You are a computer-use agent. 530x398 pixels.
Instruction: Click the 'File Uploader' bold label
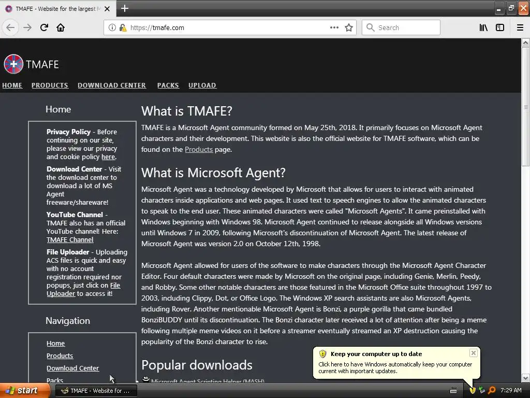tap(68, 252)
